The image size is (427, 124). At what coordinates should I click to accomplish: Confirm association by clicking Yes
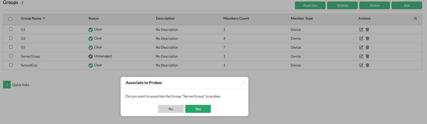[x=198, y=109]
